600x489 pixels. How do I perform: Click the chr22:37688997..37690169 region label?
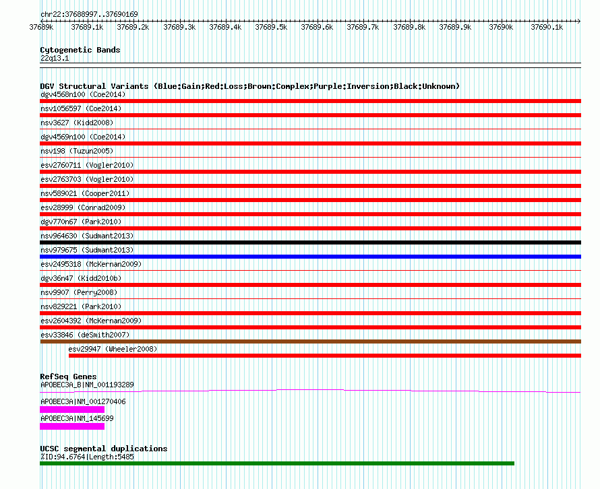pos(89,15)
